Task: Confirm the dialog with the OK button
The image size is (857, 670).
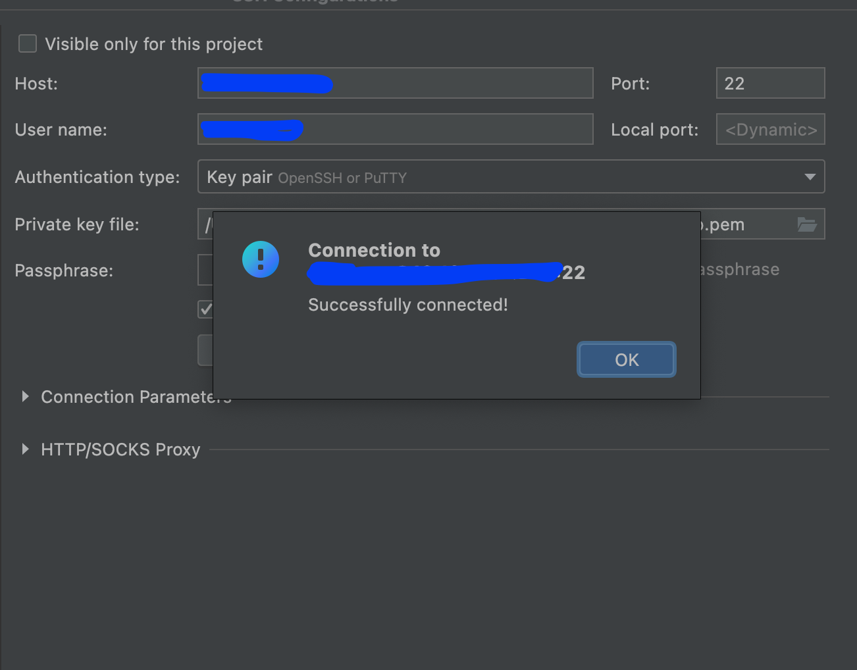Action: point(627,359)
